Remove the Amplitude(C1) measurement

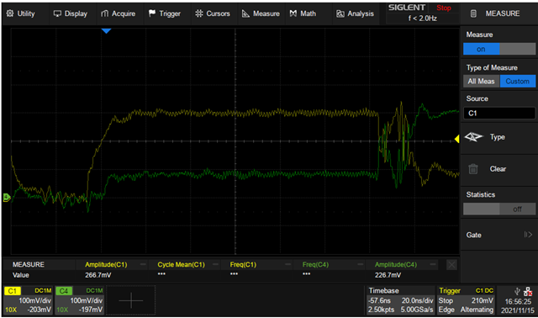(143, 264)
